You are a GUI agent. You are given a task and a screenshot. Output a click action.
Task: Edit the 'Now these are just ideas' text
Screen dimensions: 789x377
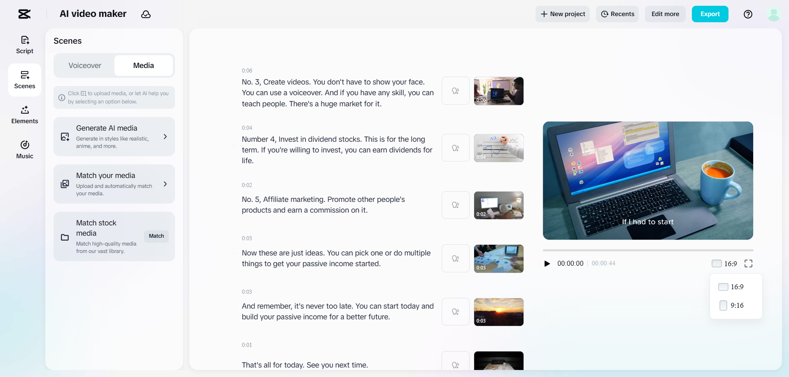point(336,258)
